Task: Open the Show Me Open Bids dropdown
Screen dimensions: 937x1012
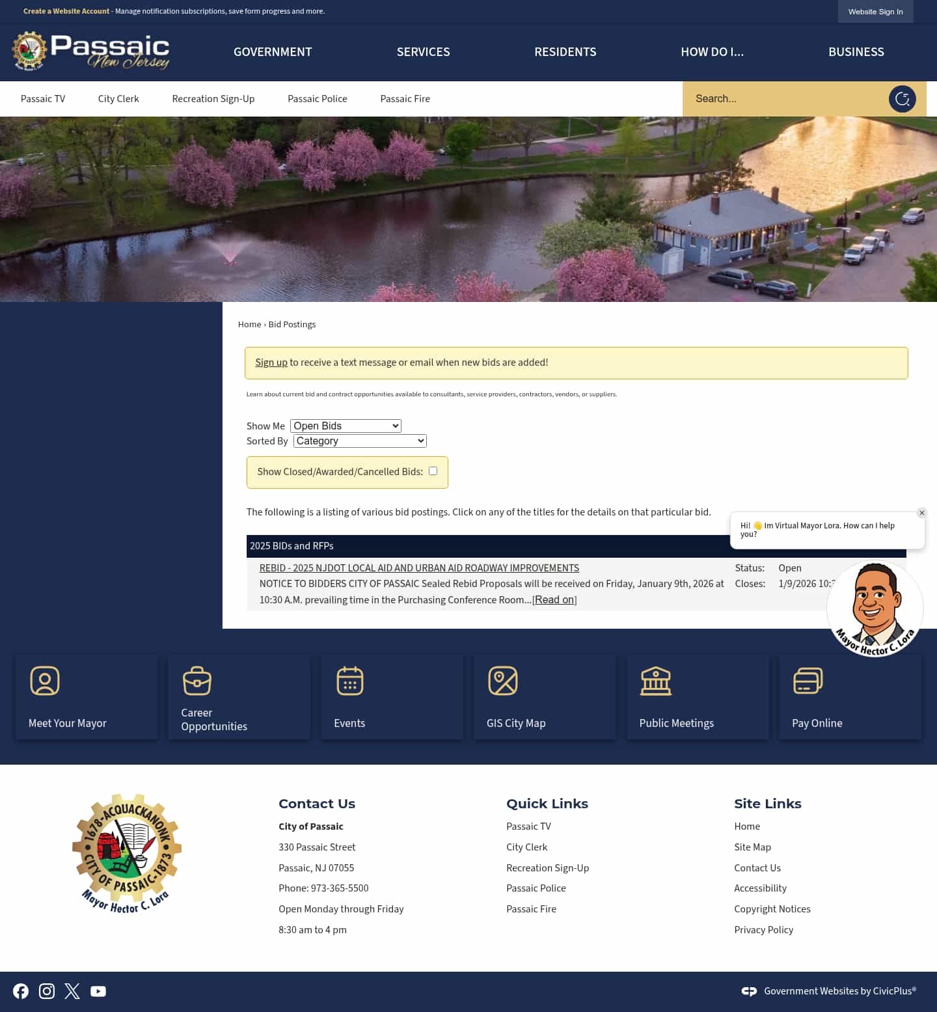Action: point(345,426)
